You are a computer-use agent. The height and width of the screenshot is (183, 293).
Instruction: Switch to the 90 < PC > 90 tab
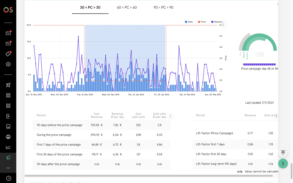click(163, 8)
